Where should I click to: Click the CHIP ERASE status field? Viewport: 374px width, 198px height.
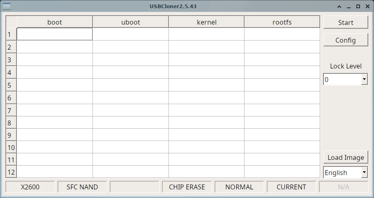(x=187, y=187)
